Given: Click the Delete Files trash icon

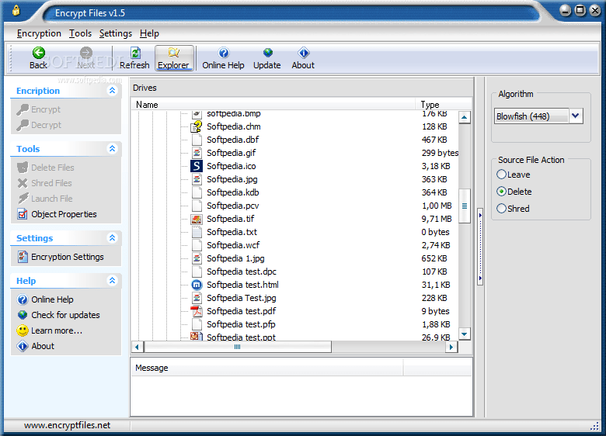Looking at the screenshot, I should [23, 168].
